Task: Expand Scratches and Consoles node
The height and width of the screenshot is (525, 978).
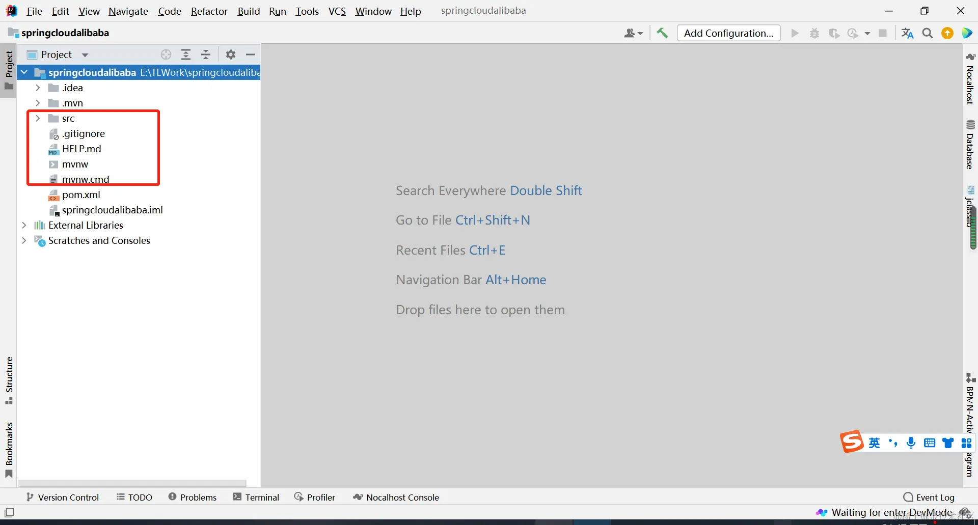Action: [x=24, y=240]
